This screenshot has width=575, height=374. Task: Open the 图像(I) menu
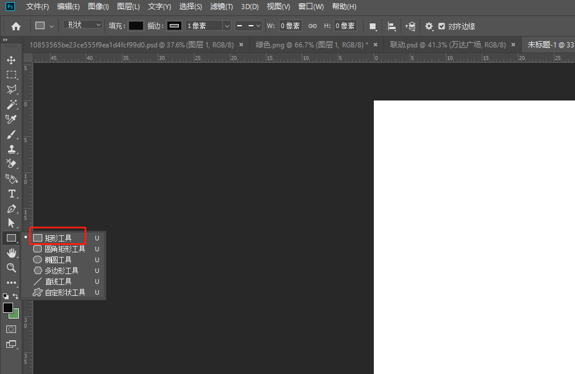98,7
